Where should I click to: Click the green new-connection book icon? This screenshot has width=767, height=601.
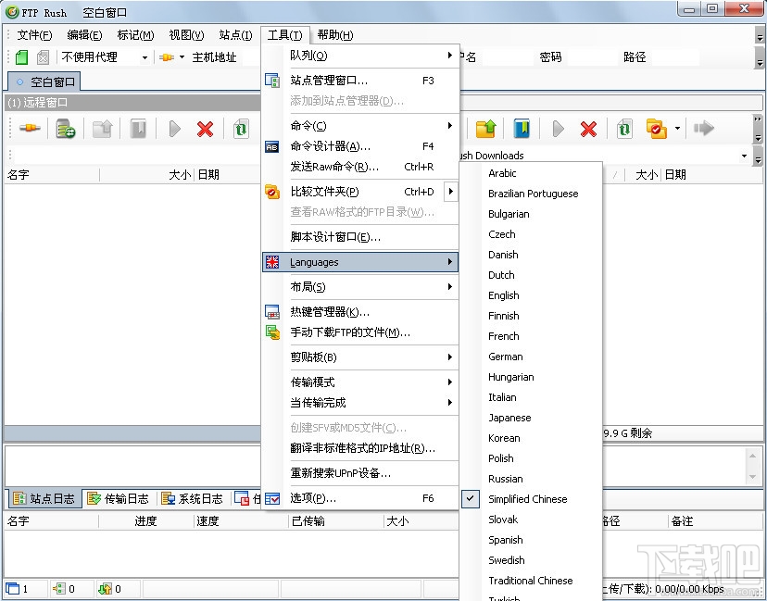[21, 57]
